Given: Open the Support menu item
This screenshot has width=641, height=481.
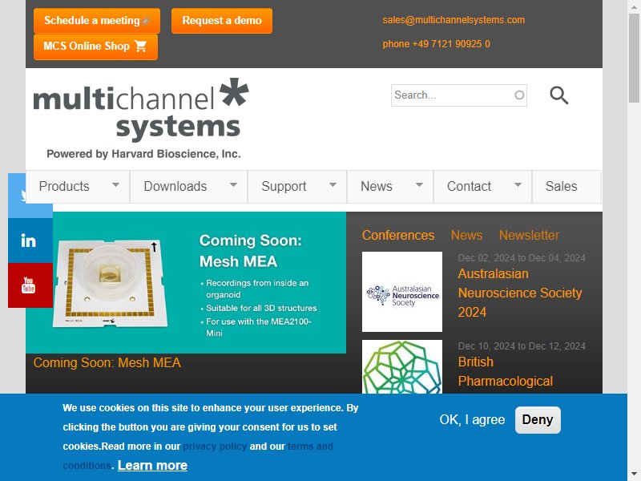Looking at the screenshot, I should click(x=297, y=187).
